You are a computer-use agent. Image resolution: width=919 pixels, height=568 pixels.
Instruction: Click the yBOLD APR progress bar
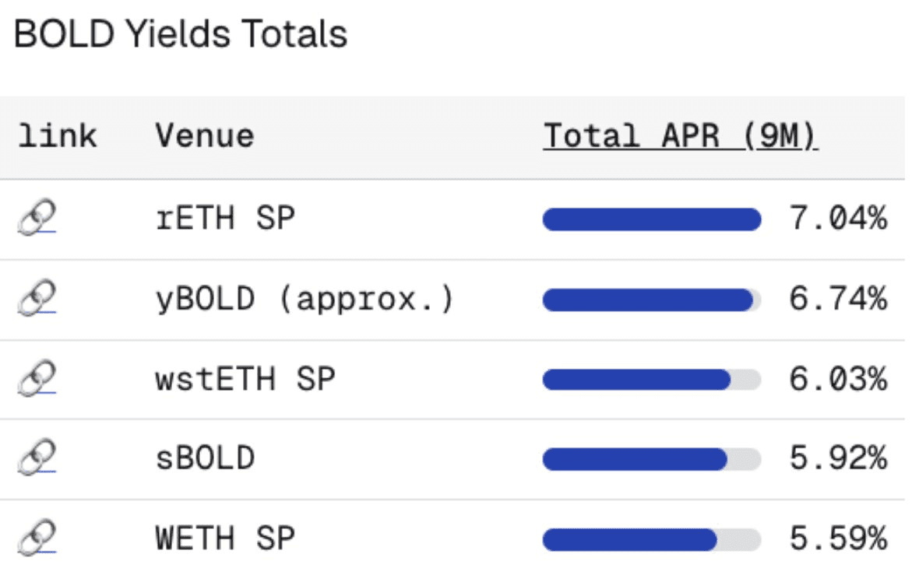click(x=651, y=300)
